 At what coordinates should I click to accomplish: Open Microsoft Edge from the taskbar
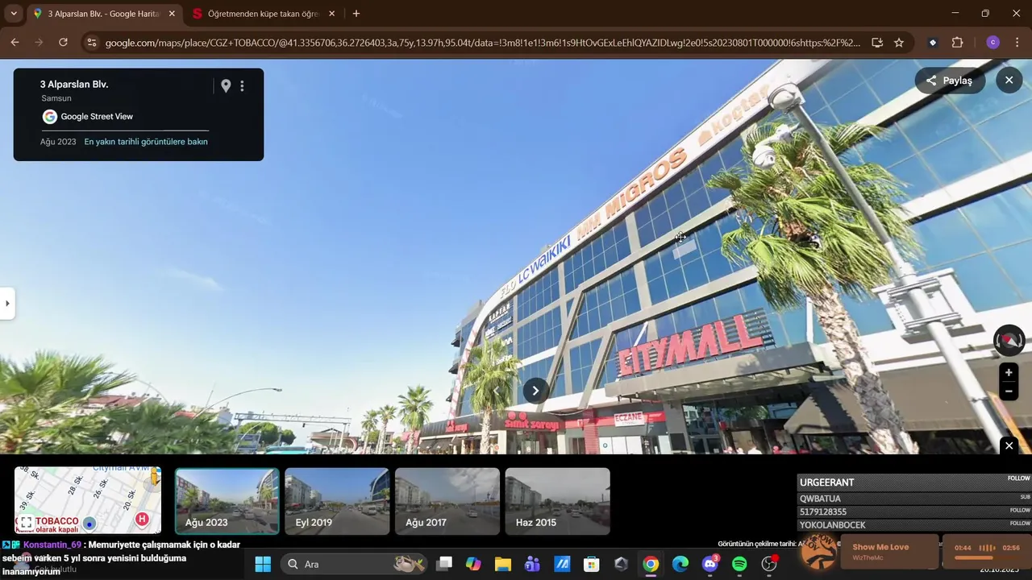[x=680, y=565]
